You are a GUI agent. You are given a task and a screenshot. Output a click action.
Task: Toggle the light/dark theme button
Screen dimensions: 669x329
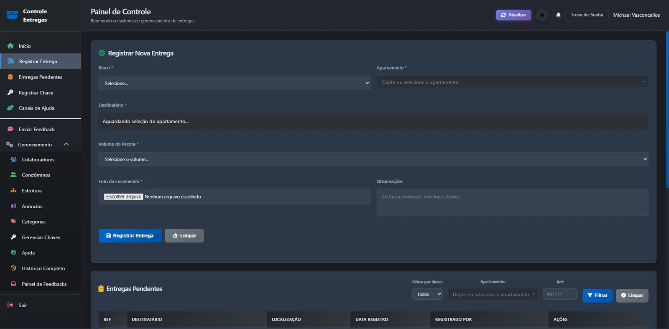542,15
